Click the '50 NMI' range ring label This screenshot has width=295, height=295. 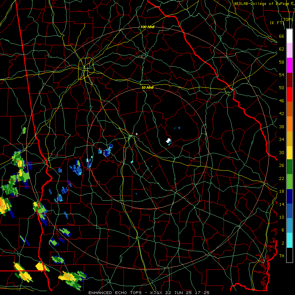148,88
